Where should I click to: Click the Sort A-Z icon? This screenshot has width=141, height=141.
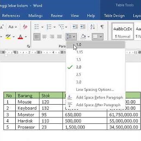92,27
